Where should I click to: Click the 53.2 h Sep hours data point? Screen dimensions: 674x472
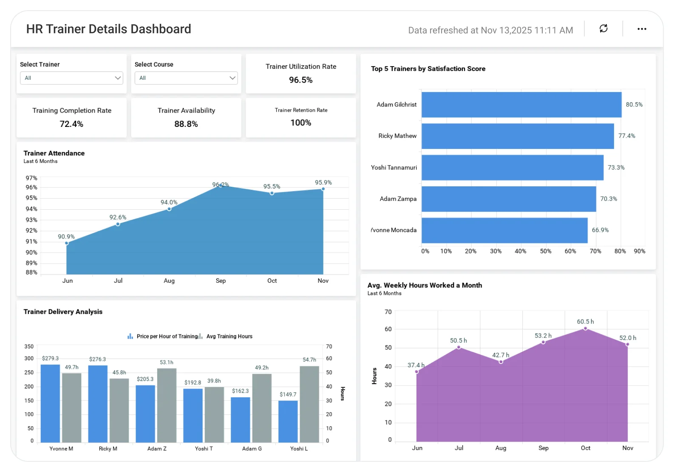pos(543,342)
